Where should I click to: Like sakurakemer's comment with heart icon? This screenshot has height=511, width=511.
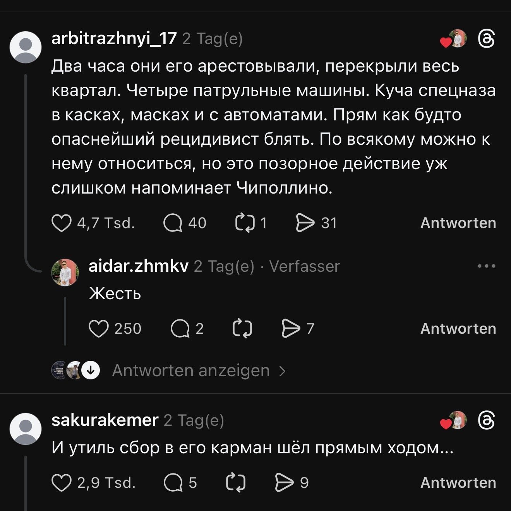pos(62,483)
